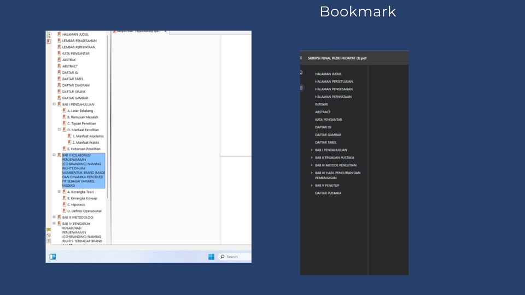This screenshot has height=295, width=525.
Task: Open DAFTAR ISI in dark viewer outline
Action: (323, 127)
